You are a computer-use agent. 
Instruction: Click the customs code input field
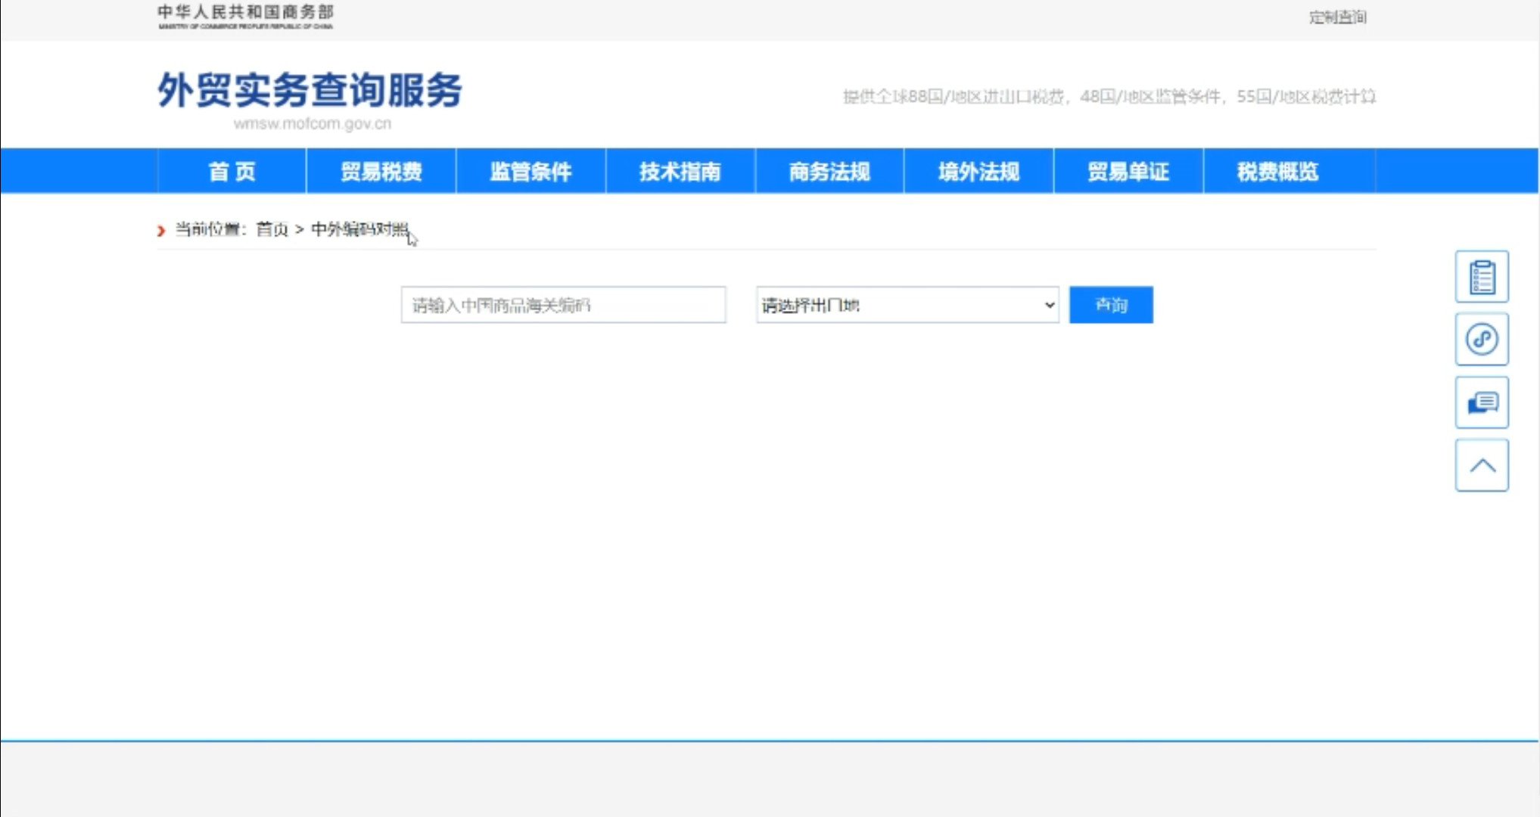point(563,305)
